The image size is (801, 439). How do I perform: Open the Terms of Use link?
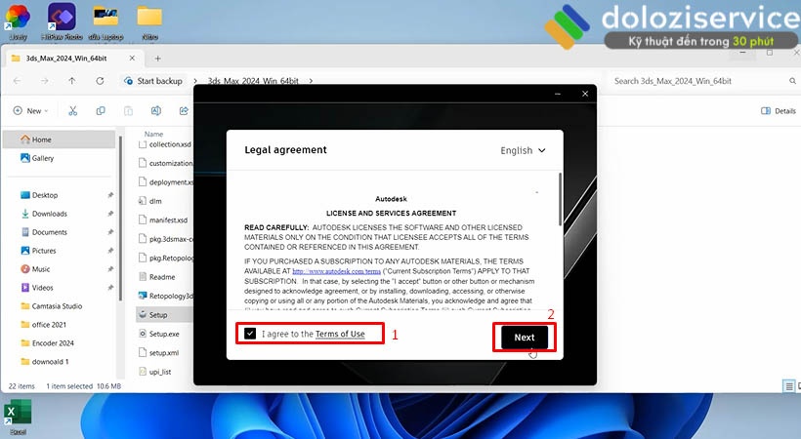(x=340, y=334)
